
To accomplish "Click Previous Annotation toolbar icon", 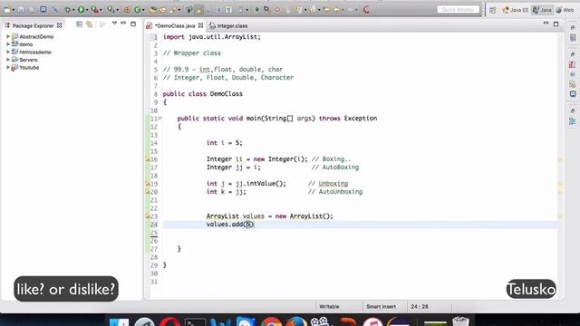I will pos(313,10).
